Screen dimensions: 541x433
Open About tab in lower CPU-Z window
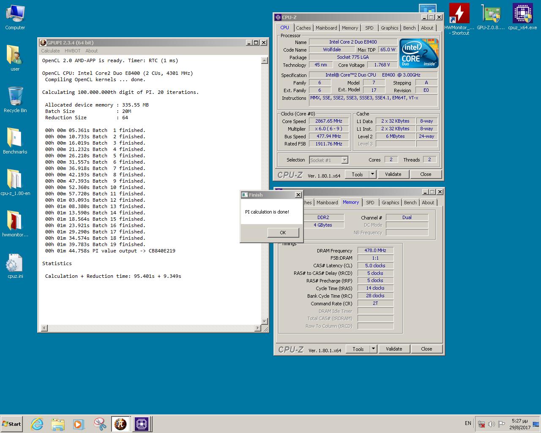coord(428,203)
